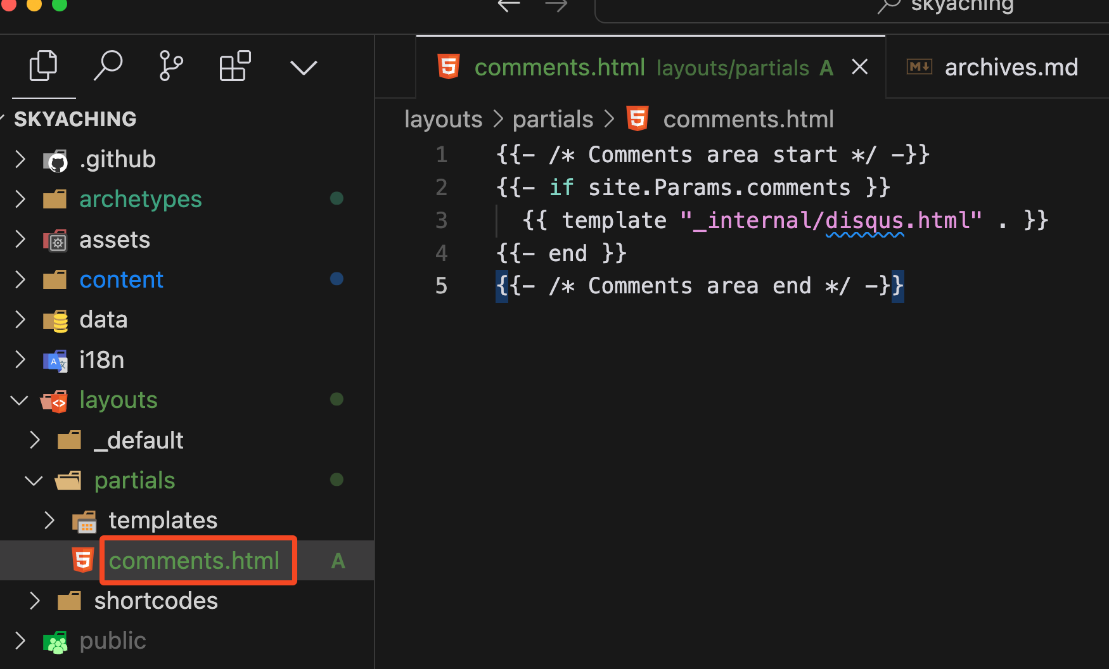Expand the i18n folder chevron

20,360
